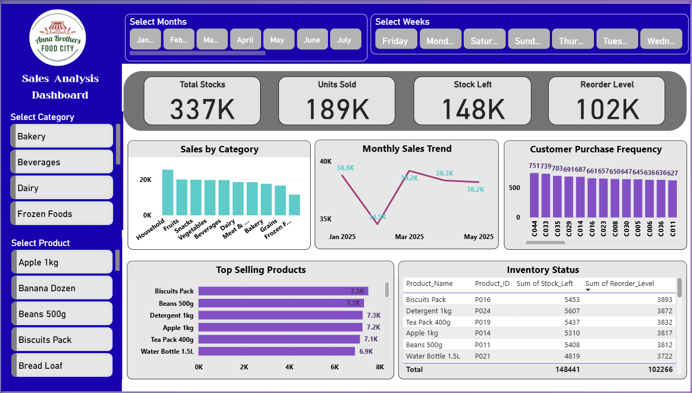Viewport: 692px width, 393px height.
Task: Click the Reorder Level KPI card
Action: point(606,101)
